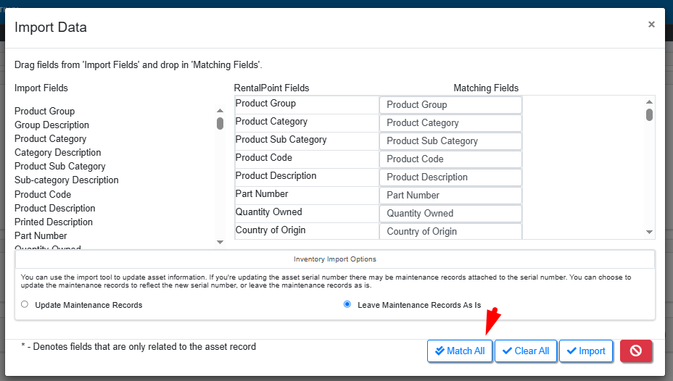Click the Country of Origin matching field
The height and width of the screenshot is (381, 673).
[x=450, y=231]
